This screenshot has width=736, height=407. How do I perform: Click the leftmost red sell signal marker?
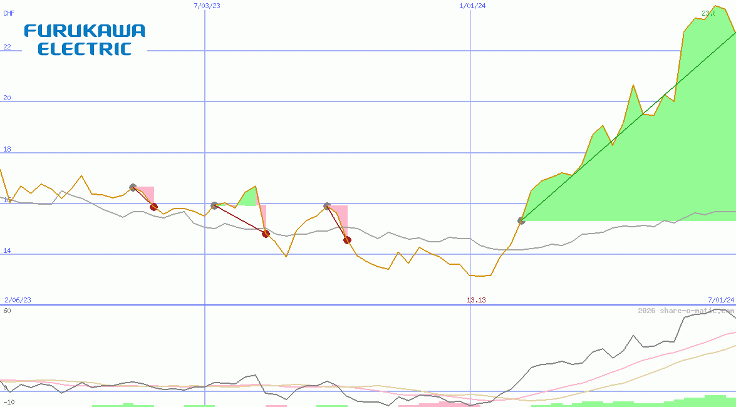point(153,207)
